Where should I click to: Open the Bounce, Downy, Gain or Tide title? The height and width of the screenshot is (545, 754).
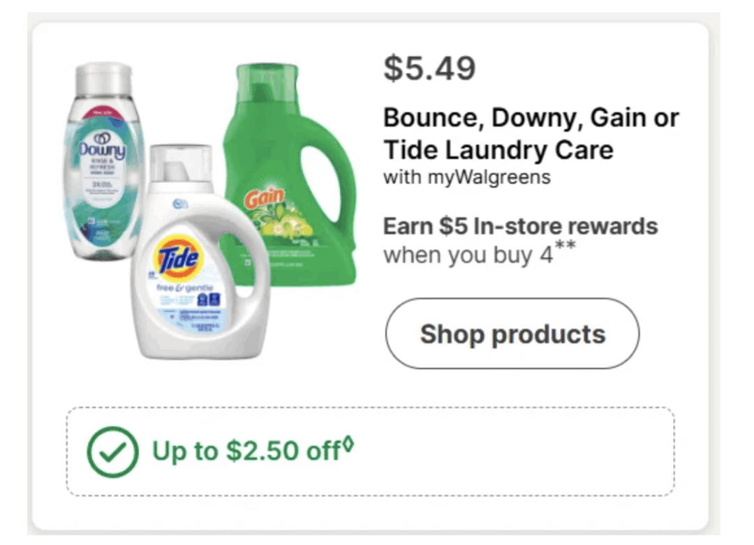click(531, 133)
